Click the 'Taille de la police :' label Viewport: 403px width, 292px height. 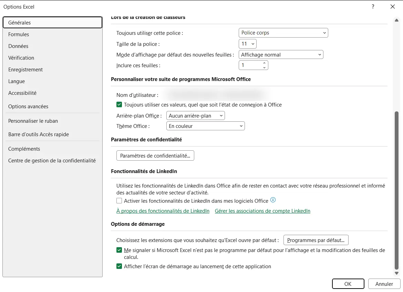pyautogui.click(x=138, y=44)
